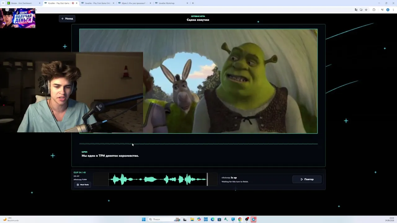Click the green A app icon in taskbar
397x223 pixels.
[226, 219]
